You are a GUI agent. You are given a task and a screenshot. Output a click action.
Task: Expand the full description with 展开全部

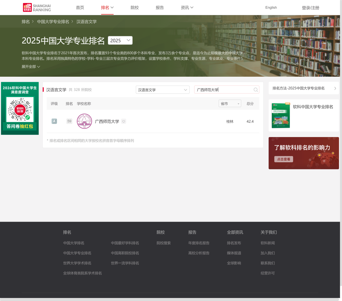(31, 67)
